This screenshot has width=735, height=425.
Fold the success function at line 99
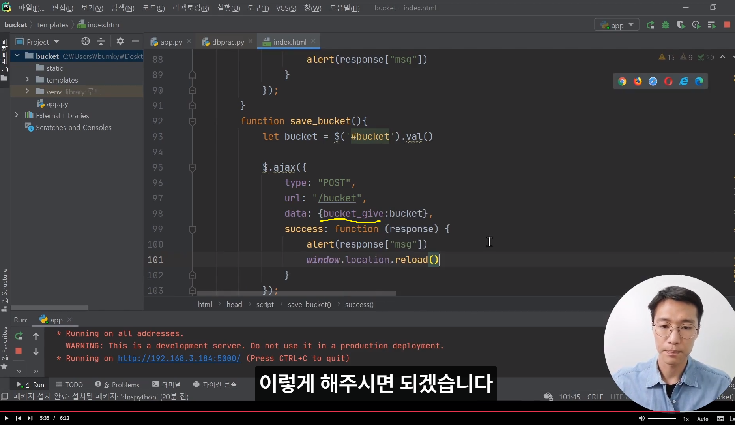click(x=193, y=229)
